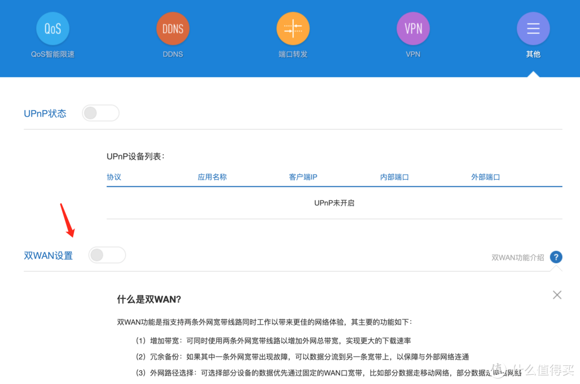
Task: Open the DDNS settings icon
Action: click(x=172, y=28)
